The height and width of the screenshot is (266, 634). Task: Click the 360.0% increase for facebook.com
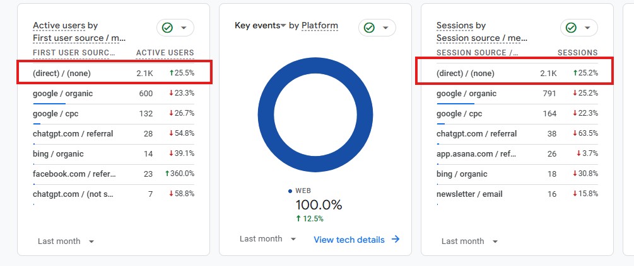pos(180,174)
